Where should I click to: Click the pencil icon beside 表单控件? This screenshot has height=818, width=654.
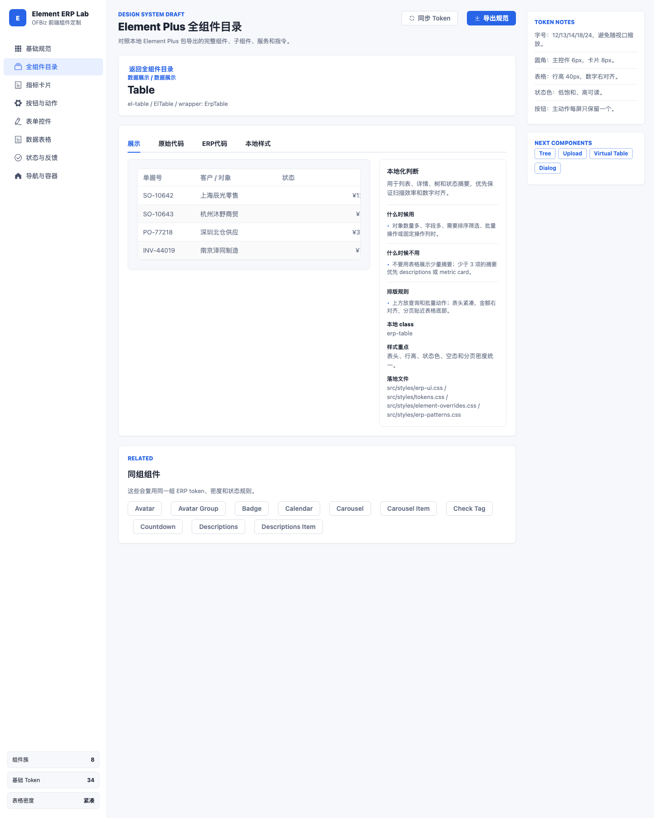[x=18, y=121]
